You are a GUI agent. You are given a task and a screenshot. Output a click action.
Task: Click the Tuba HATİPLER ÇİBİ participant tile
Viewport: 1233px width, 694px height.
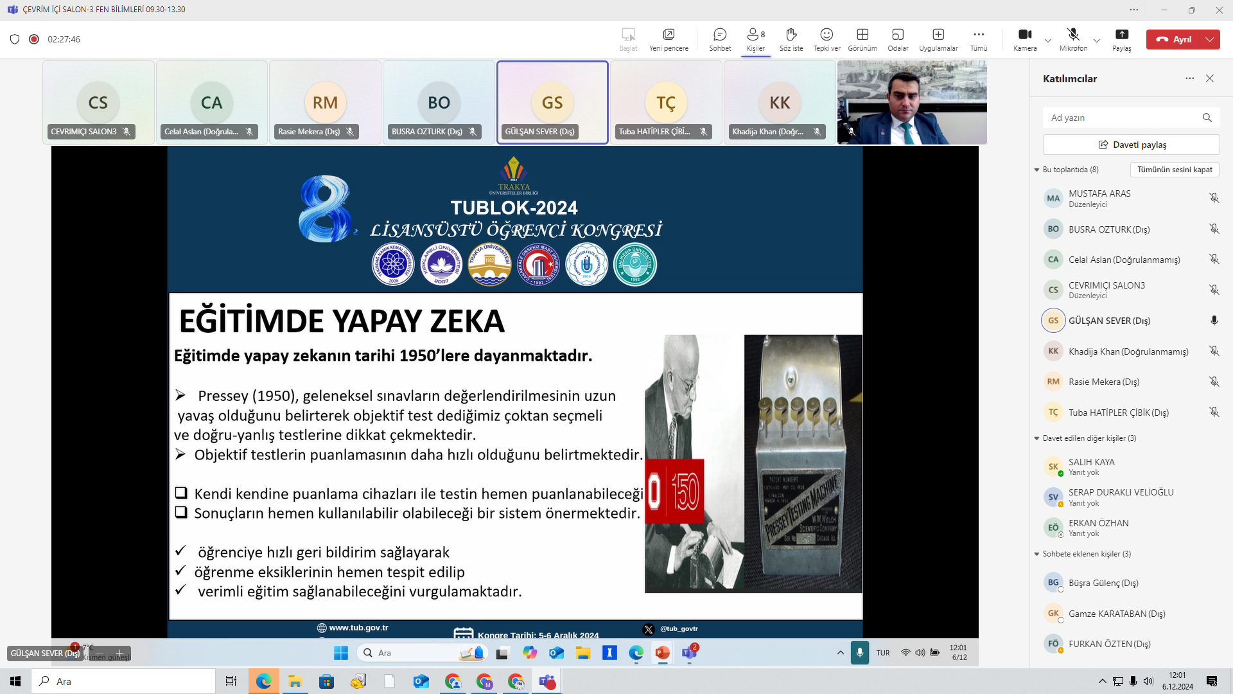(x=666, y=102)
